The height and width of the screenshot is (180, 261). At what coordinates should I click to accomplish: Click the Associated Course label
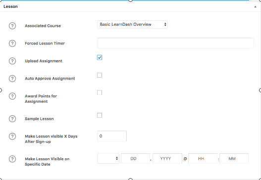[x=43, y=26]
